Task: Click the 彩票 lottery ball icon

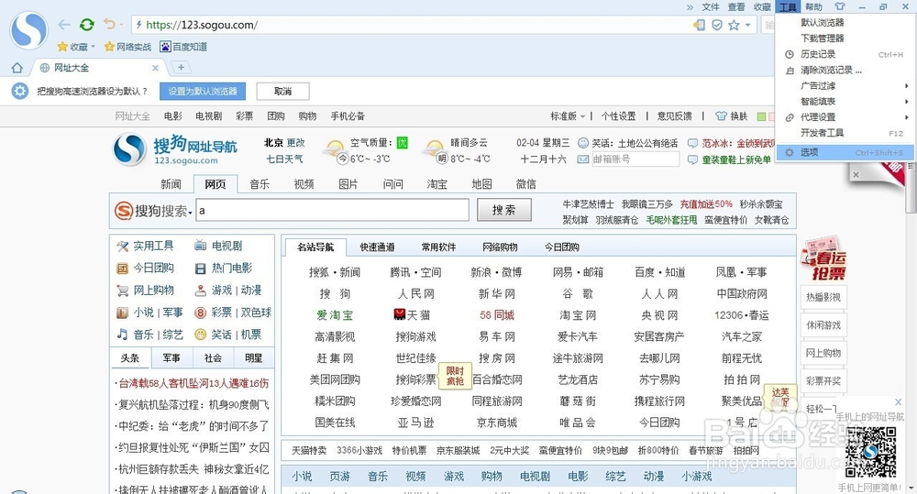Action: point(201,313)
